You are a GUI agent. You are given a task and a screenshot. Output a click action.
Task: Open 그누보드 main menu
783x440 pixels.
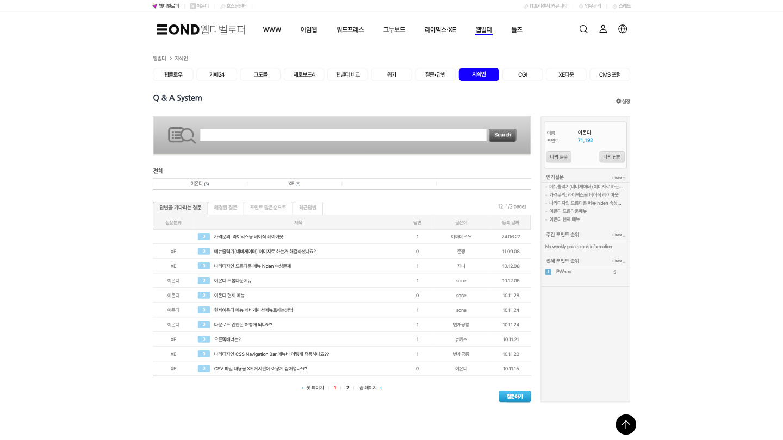tap(394, 30)
